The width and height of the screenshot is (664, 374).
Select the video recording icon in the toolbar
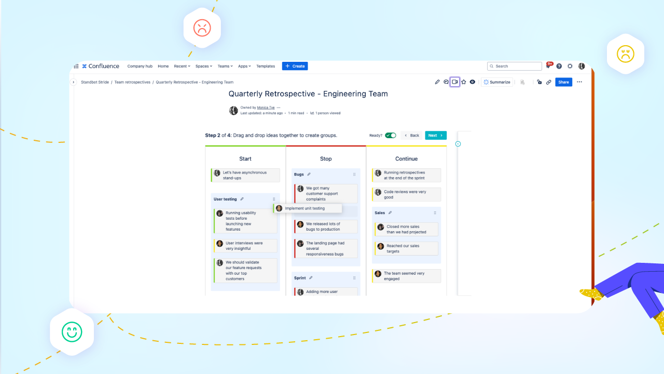[x=455, y=82]
